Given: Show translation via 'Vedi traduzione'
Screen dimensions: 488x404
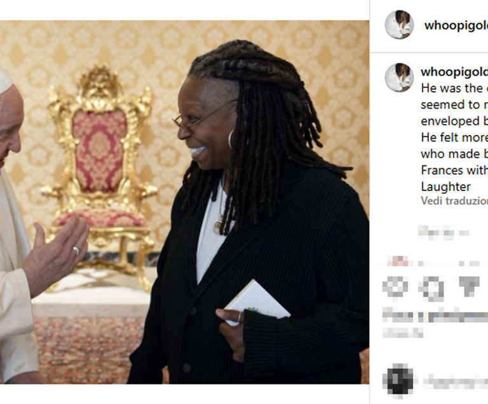Looking at the screenshot, I should [x=454, y=201].
